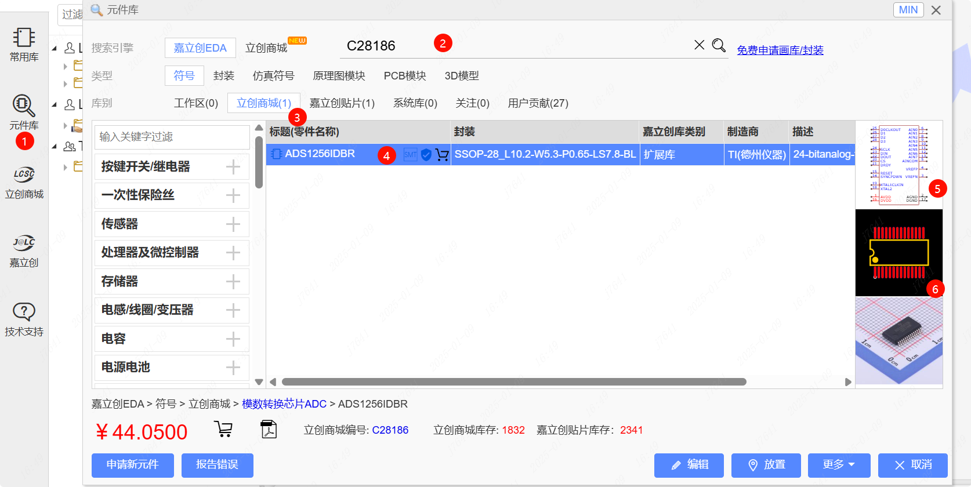Screen dimensions: 971x487
Task: Open the PDF datasheet icon
Action: coord(269,429)
